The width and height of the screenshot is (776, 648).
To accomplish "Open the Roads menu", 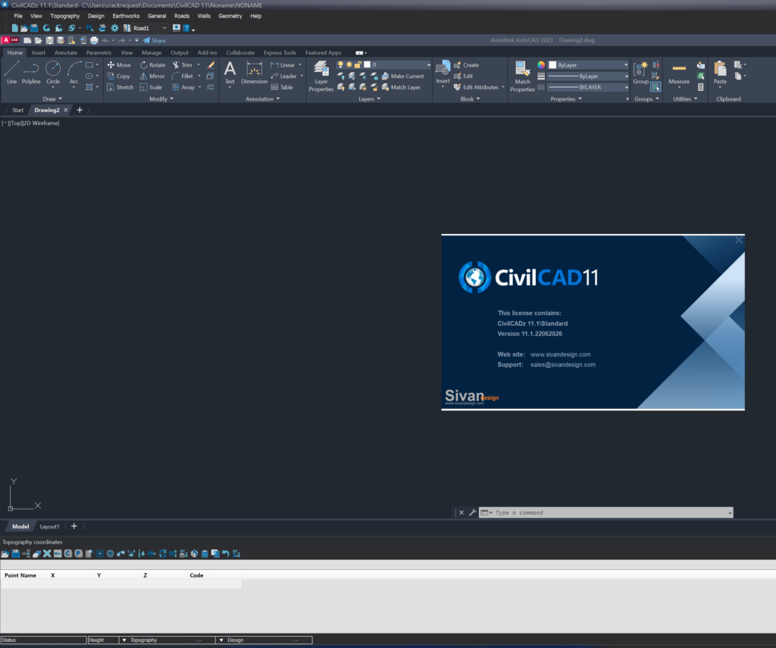I will click(182, 16).
